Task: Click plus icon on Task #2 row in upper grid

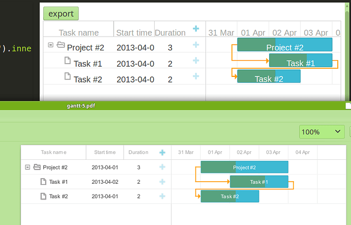Action: click(196, 76)
